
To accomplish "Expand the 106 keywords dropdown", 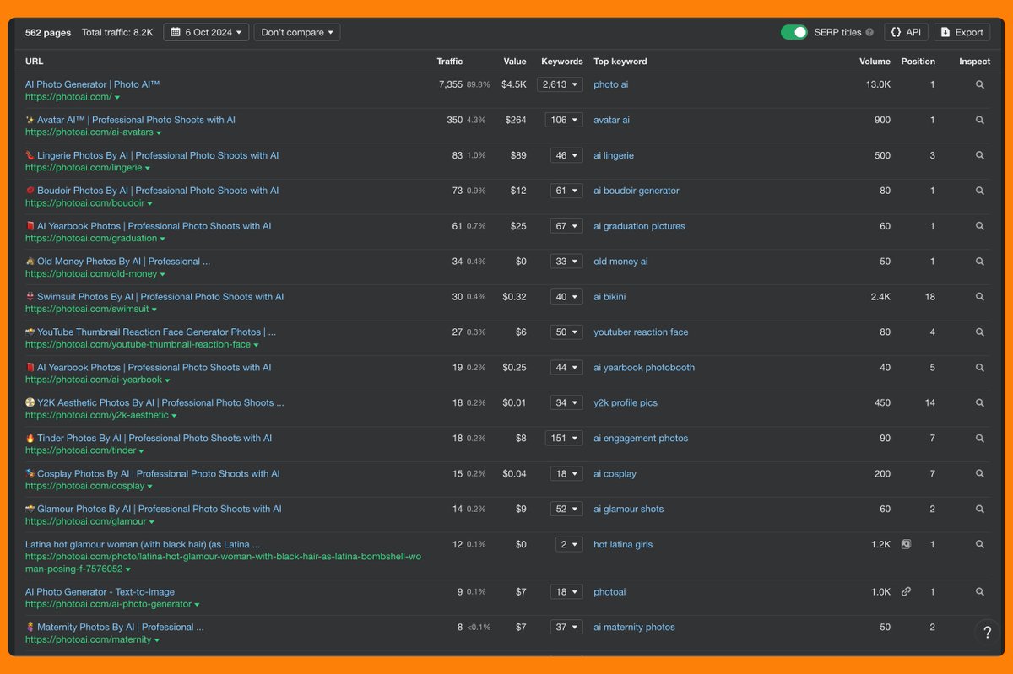I will click(x=564, y=120).
